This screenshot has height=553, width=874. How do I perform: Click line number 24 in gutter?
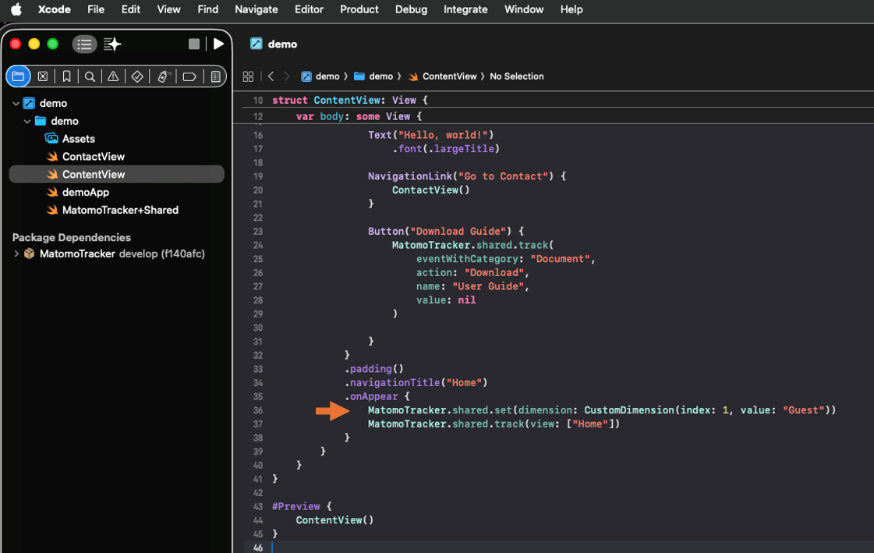(x=257, y=245)
